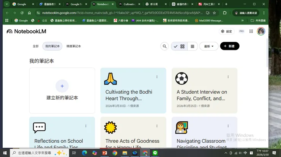The height and width of the screenshot is (157, 281).
Task: Switch to the Cultivating tab
Action: [x=129, y=4]
